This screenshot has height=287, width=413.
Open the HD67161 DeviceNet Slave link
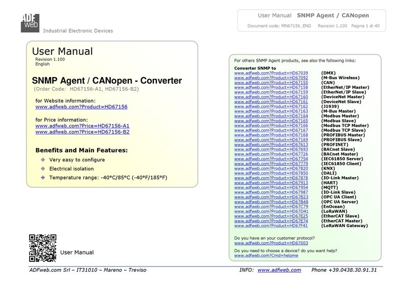[x=271, y=101]
